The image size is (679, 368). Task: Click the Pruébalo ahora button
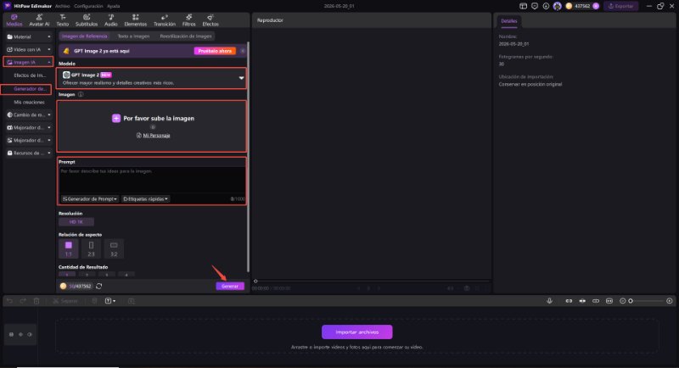tap(215, 51)
